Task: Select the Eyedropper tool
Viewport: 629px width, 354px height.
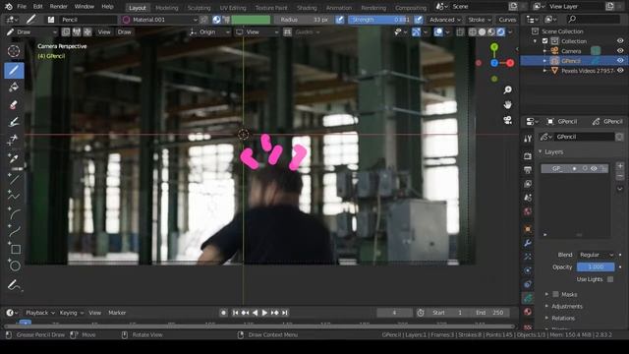Action: 14,157
